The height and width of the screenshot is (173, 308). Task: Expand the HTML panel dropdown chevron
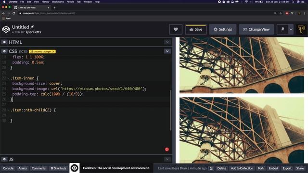coord(167,42)
